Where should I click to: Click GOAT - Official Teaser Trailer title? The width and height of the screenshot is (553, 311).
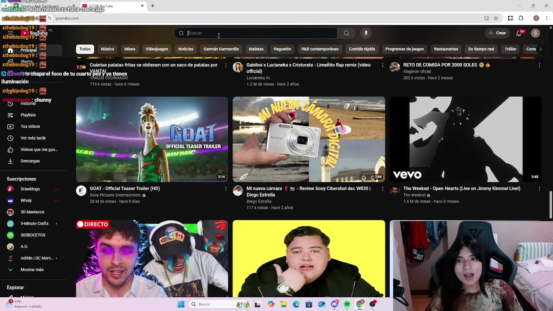click(125, 189)
